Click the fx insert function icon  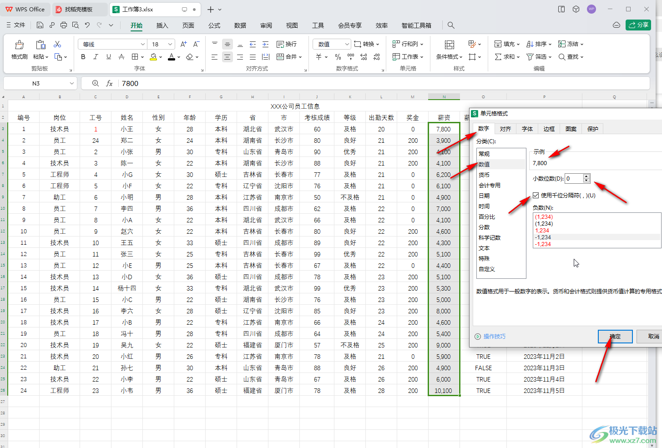click(x=109, y=83)
